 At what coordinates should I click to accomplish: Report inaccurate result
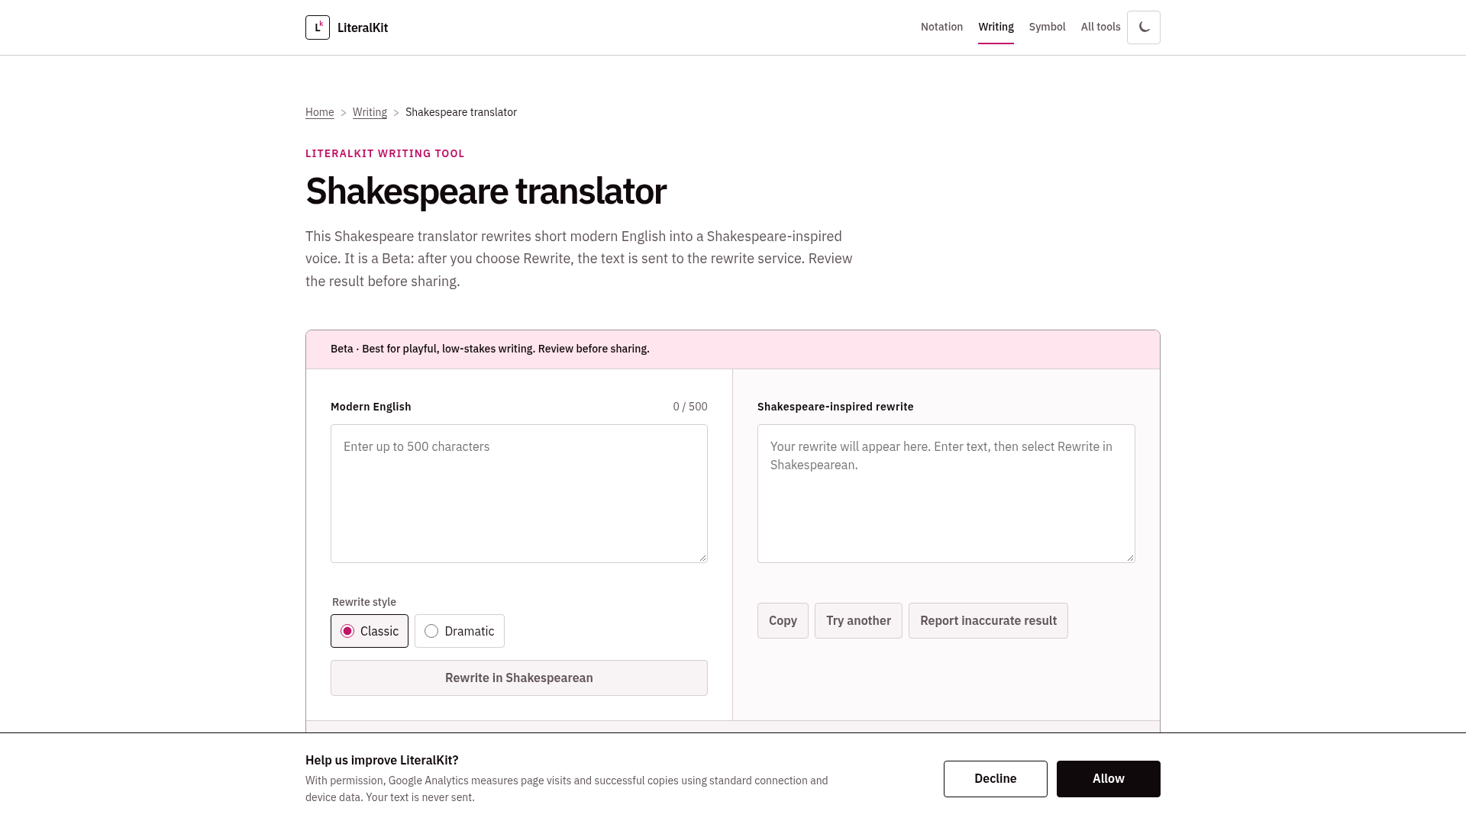click(x=988, y=620)
